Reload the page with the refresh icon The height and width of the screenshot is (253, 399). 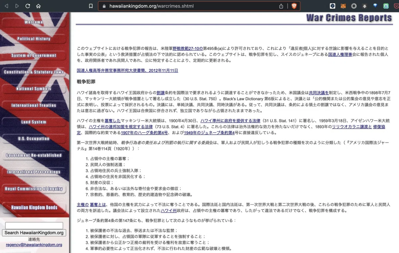pyautogui.click(x=28, y=6)
